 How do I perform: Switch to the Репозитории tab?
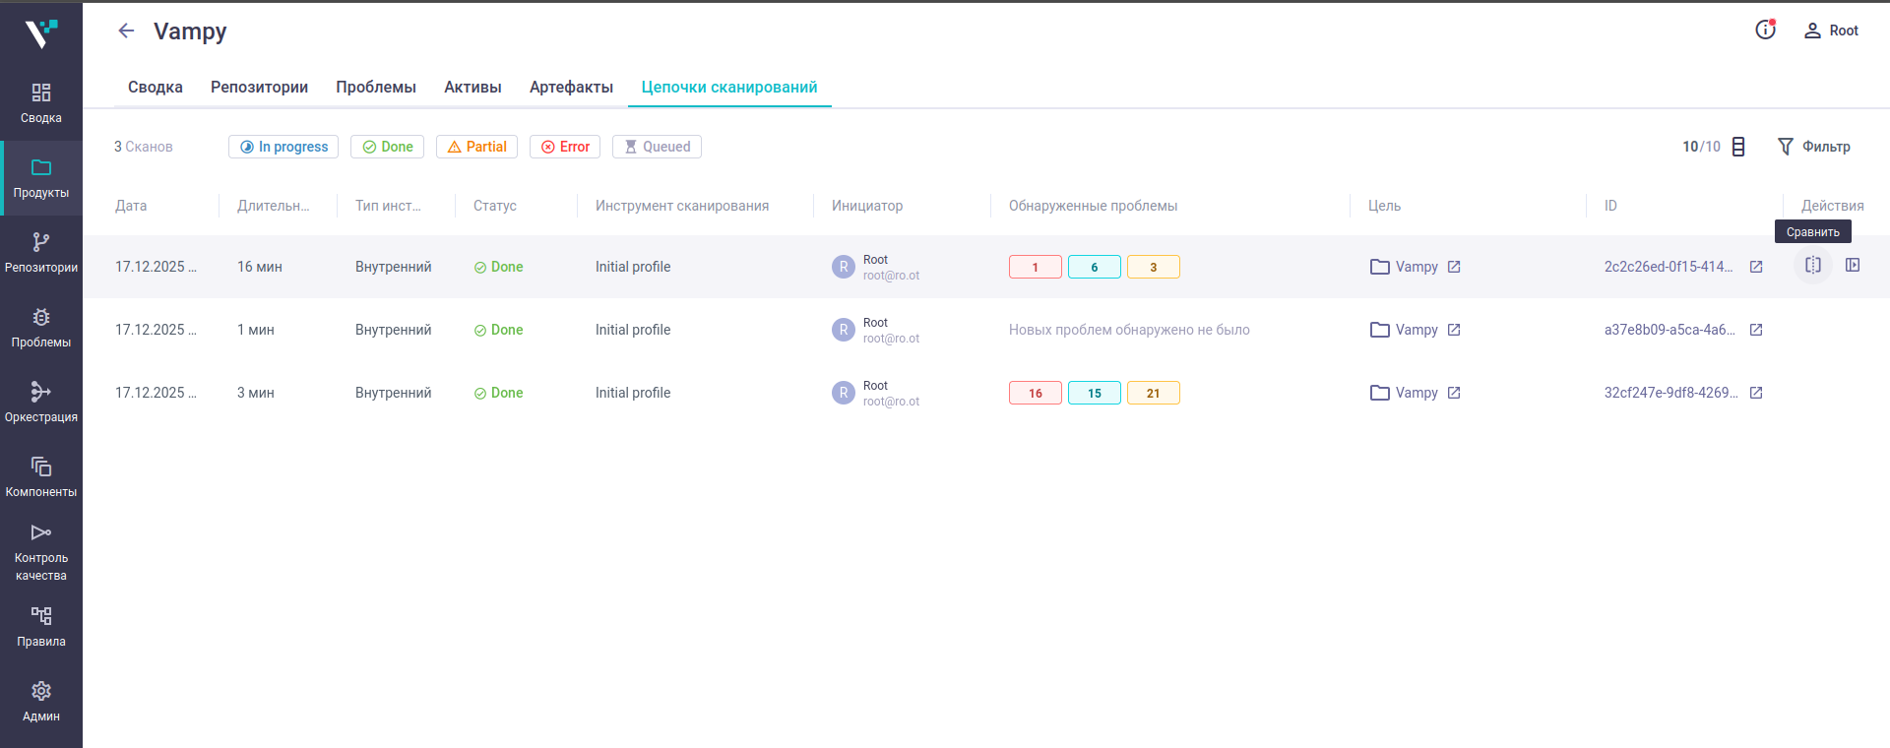click(x=259, y=88)
